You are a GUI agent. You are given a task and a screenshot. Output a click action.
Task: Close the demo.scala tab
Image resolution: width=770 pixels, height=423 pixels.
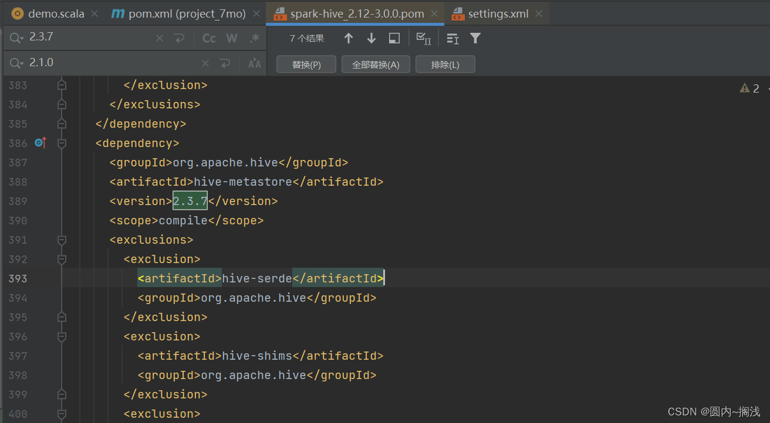(94, 14)
